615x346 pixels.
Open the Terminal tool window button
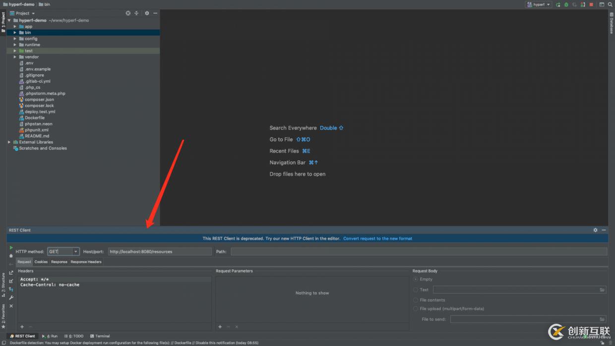[x=100, y=336]
